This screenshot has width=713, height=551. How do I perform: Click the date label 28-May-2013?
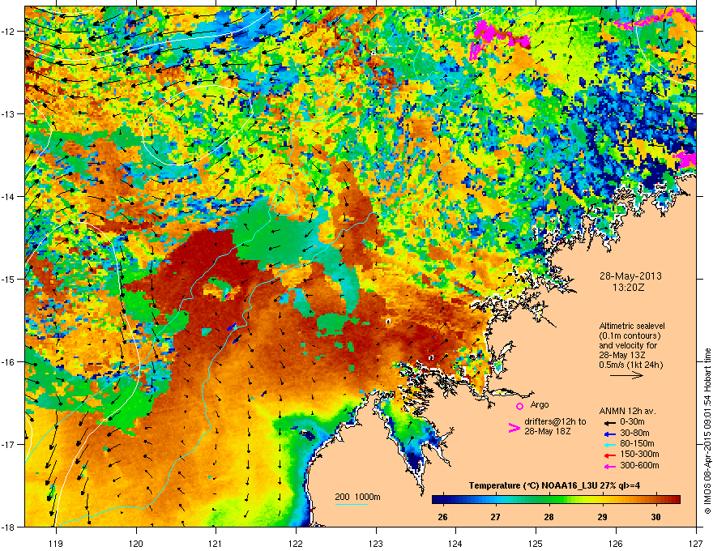pos(630,276)
